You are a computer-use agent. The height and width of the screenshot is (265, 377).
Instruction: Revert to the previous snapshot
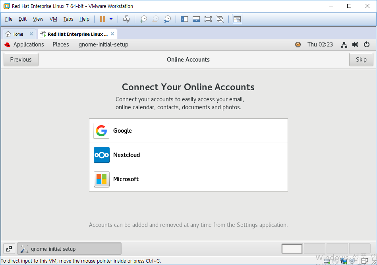pos(156,19)
